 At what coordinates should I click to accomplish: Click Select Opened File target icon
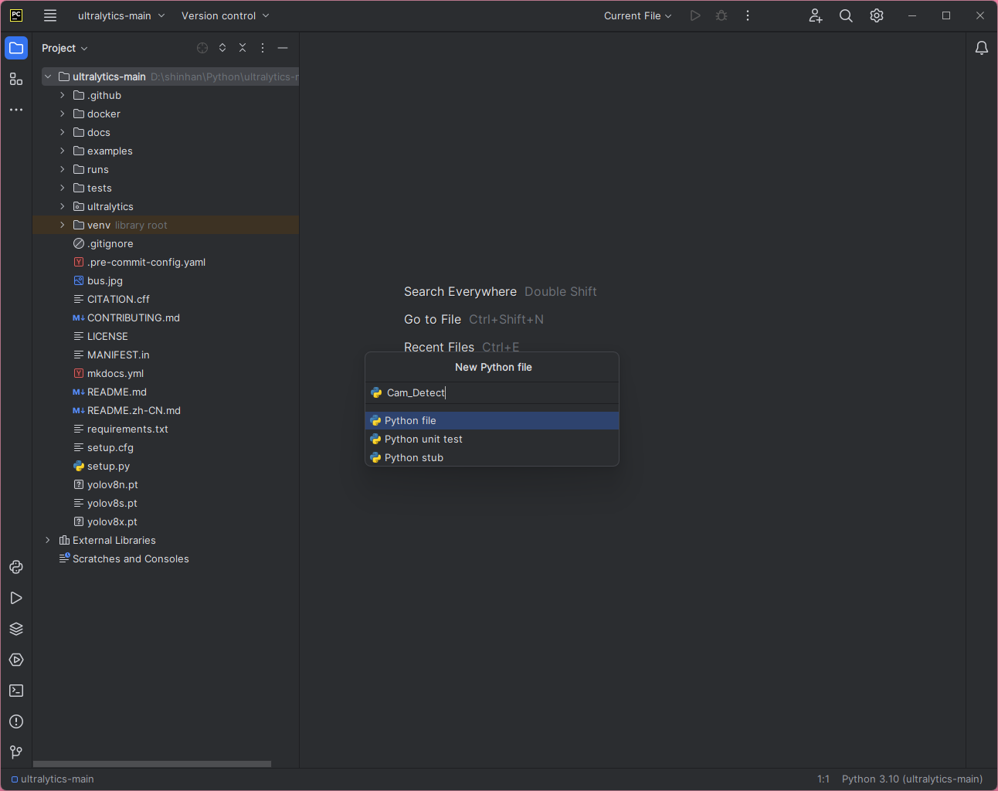click(x=202, y=48)
